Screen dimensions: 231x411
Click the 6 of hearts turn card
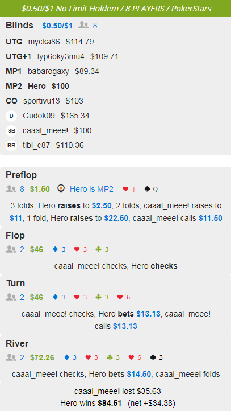tap(124, 297)
